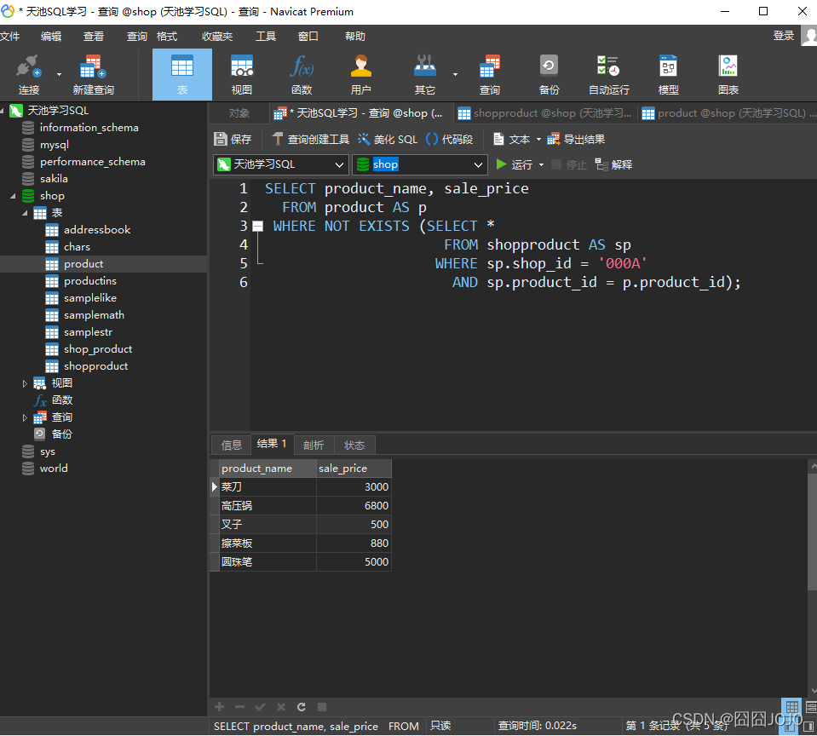
Task: Open the Help (帮助) menu
Action: [x=355, y=37]
